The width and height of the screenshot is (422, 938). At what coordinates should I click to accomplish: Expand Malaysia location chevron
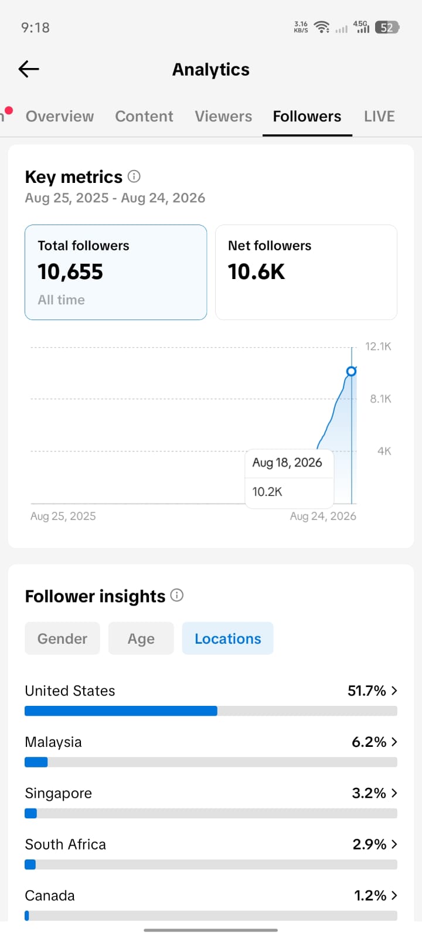[x=394, y=742]
